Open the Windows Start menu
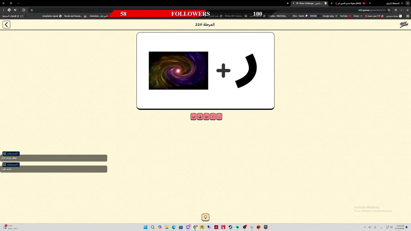Screen dimensions: 411x231 (145, 227)
